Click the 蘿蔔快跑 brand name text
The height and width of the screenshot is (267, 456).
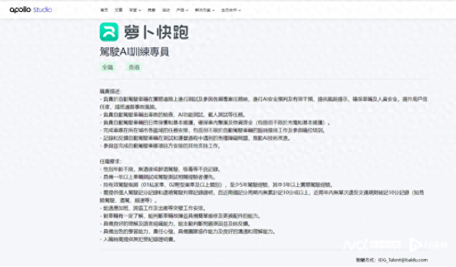point(156,32)
